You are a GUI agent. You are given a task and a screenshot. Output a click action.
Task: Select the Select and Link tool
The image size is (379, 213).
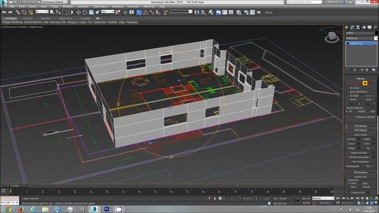pos(18,12)
